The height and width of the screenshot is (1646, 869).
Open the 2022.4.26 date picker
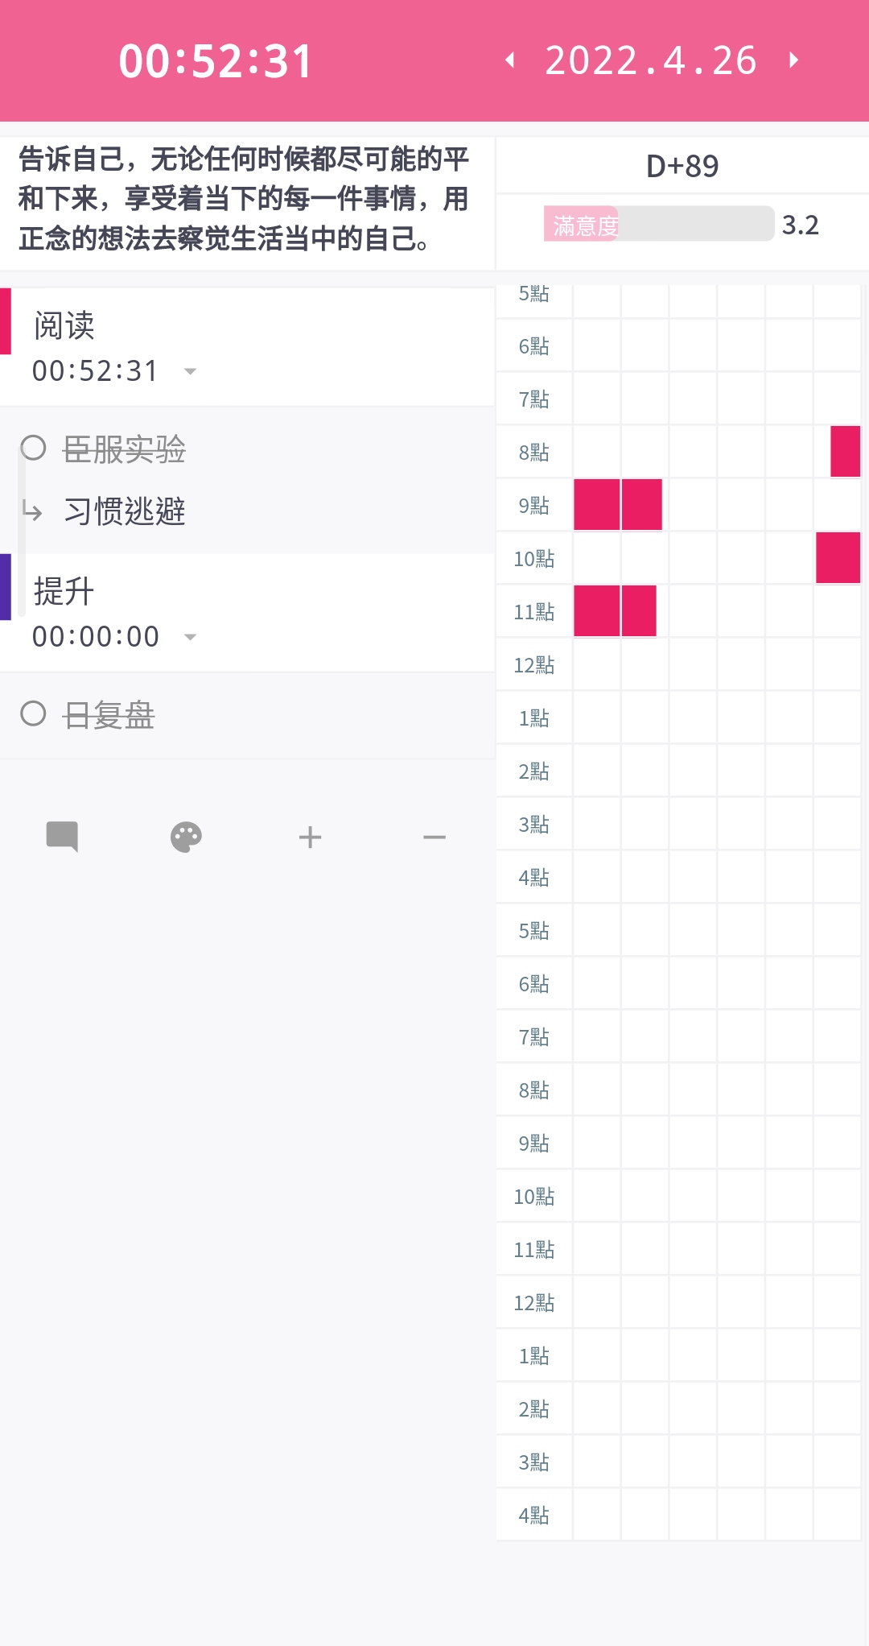[651, 60]
